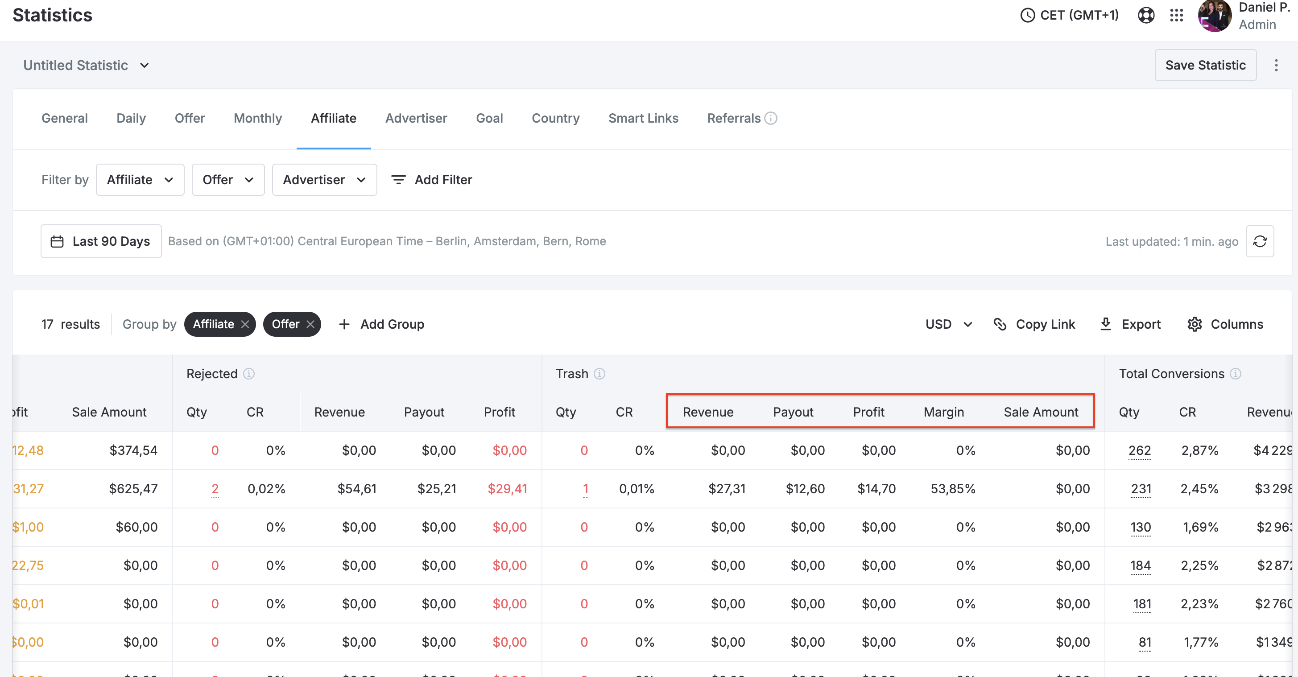
Task: Click the three-dot more options icon
Action: (x=1276, y=65)
